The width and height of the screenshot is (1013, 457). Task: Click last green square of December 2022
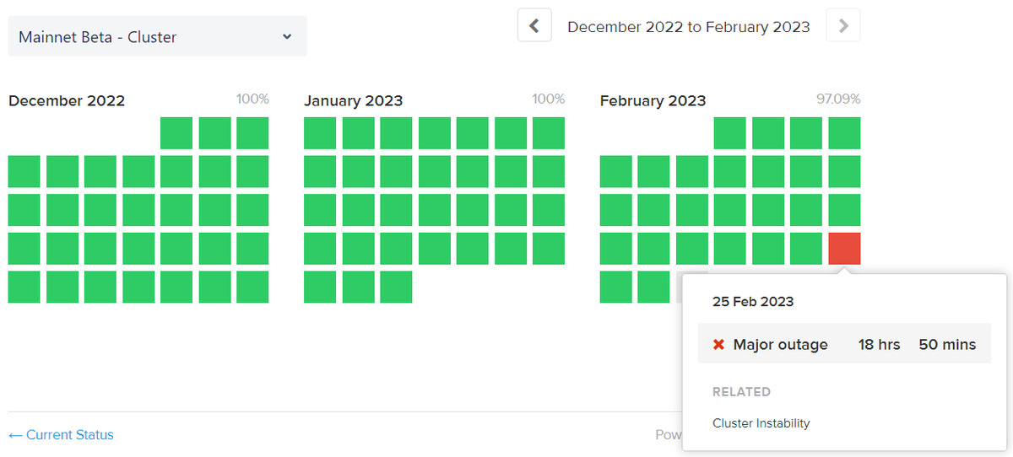tap(252, 287)
